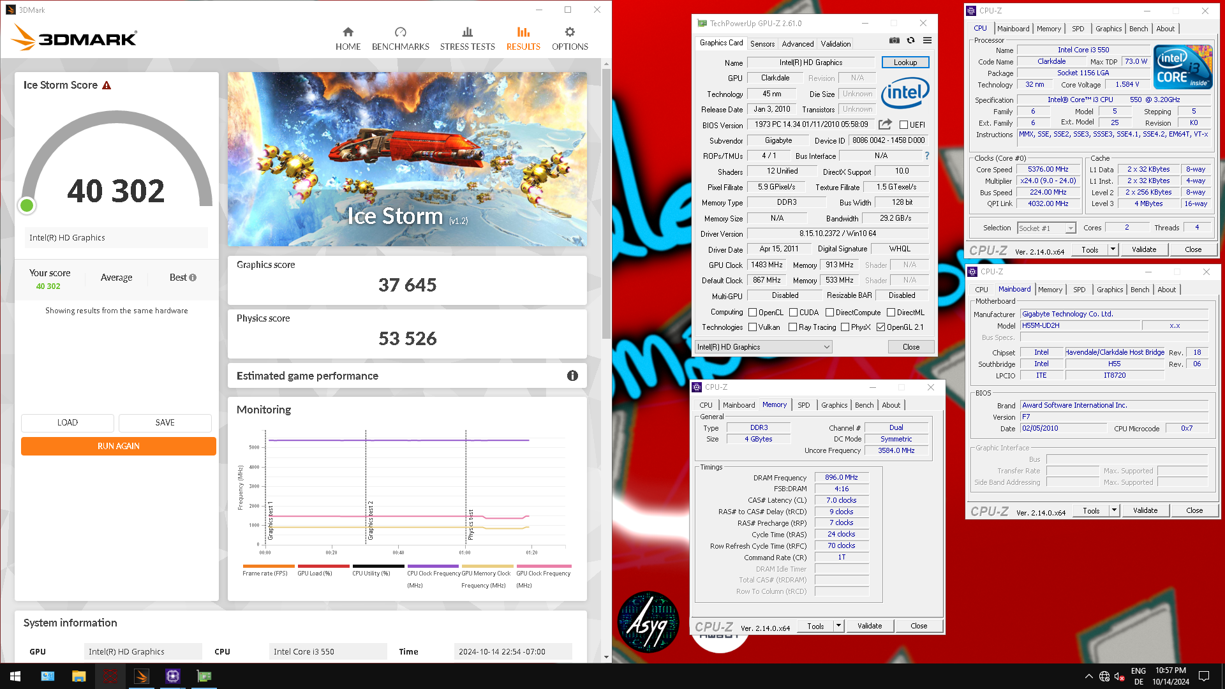Image resolution: width=1225 pixels, height=689 pixels.
Task: Open OPTIONS gear in 3DMark
Action: 570,39
